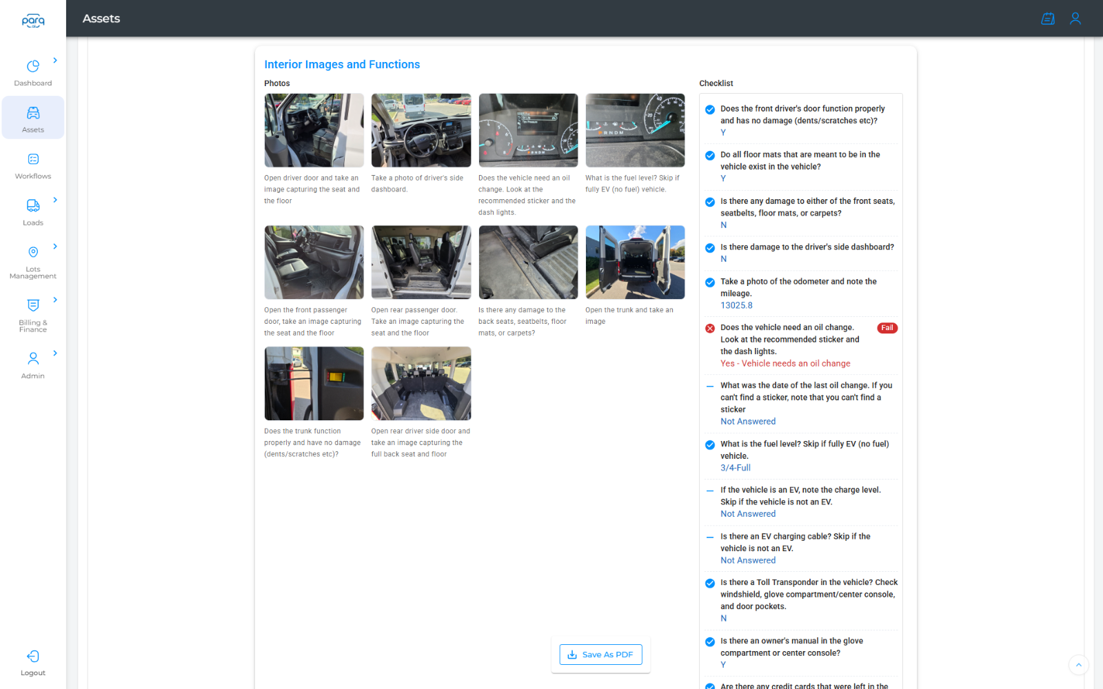Image resolution: width=1103 pixels, height=689 pixels.
Task: Open the calendar icon in top bar
Action: tap(1048, 19)
